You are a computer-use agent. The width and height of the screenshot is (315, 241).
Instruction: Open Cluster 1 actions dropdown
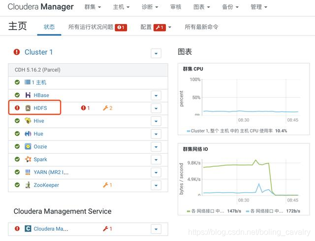click(x=156, y=53)
